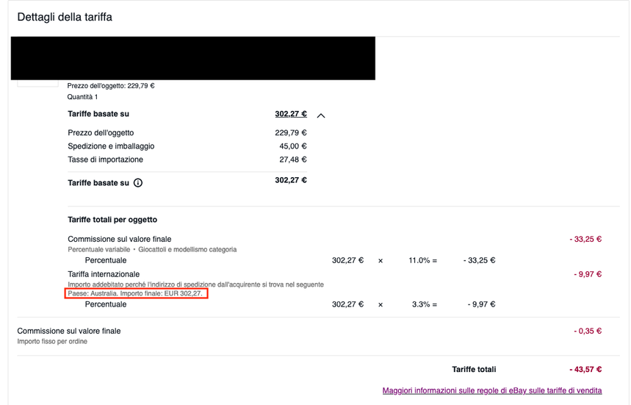Click the item thumbnail below the black box
Screen dimensions: 631x405
[x=37, y=83]
